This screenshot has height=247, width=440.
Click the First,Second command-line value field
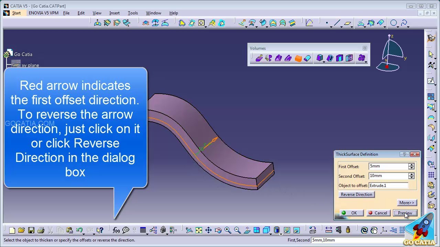(357, 240)
